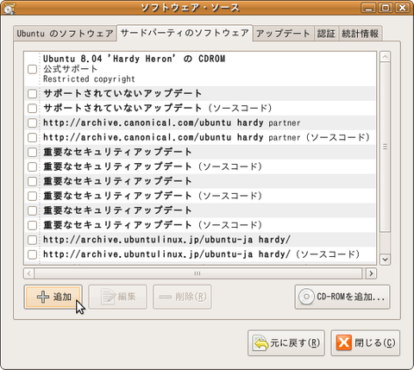Viewport: 414px width, 370px height.
Task: Switch to the Ubuntu のソフトウェア tab
Action: (65, 34)
